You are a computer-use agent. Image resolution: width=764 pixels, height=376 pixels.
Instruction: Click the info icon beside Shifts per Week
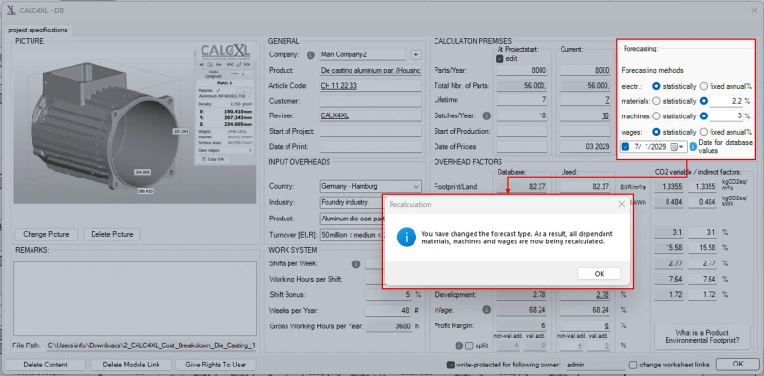(x=355, y=264)
